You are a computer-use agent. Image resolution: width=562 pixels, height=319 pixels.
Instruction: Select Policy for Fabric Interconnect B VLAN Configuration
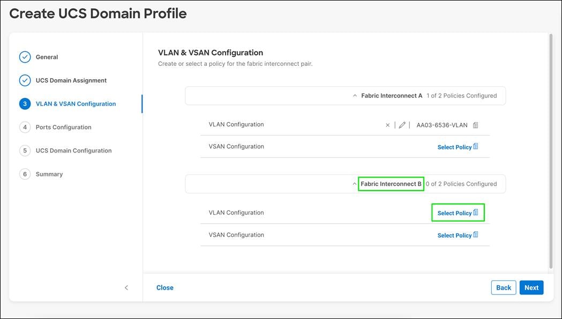coord(454,212)
